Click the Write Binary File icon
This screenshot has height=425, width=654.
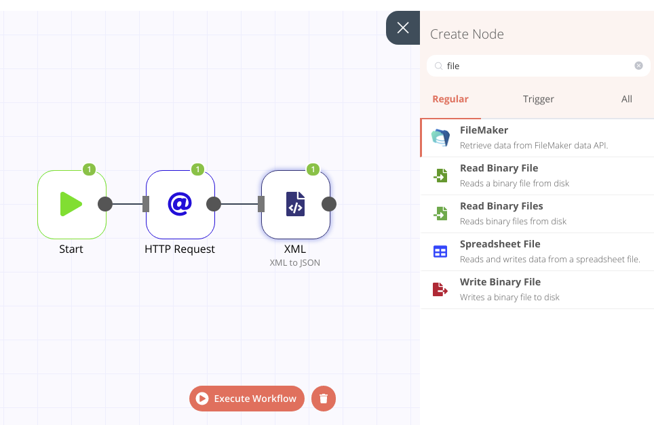440,290
